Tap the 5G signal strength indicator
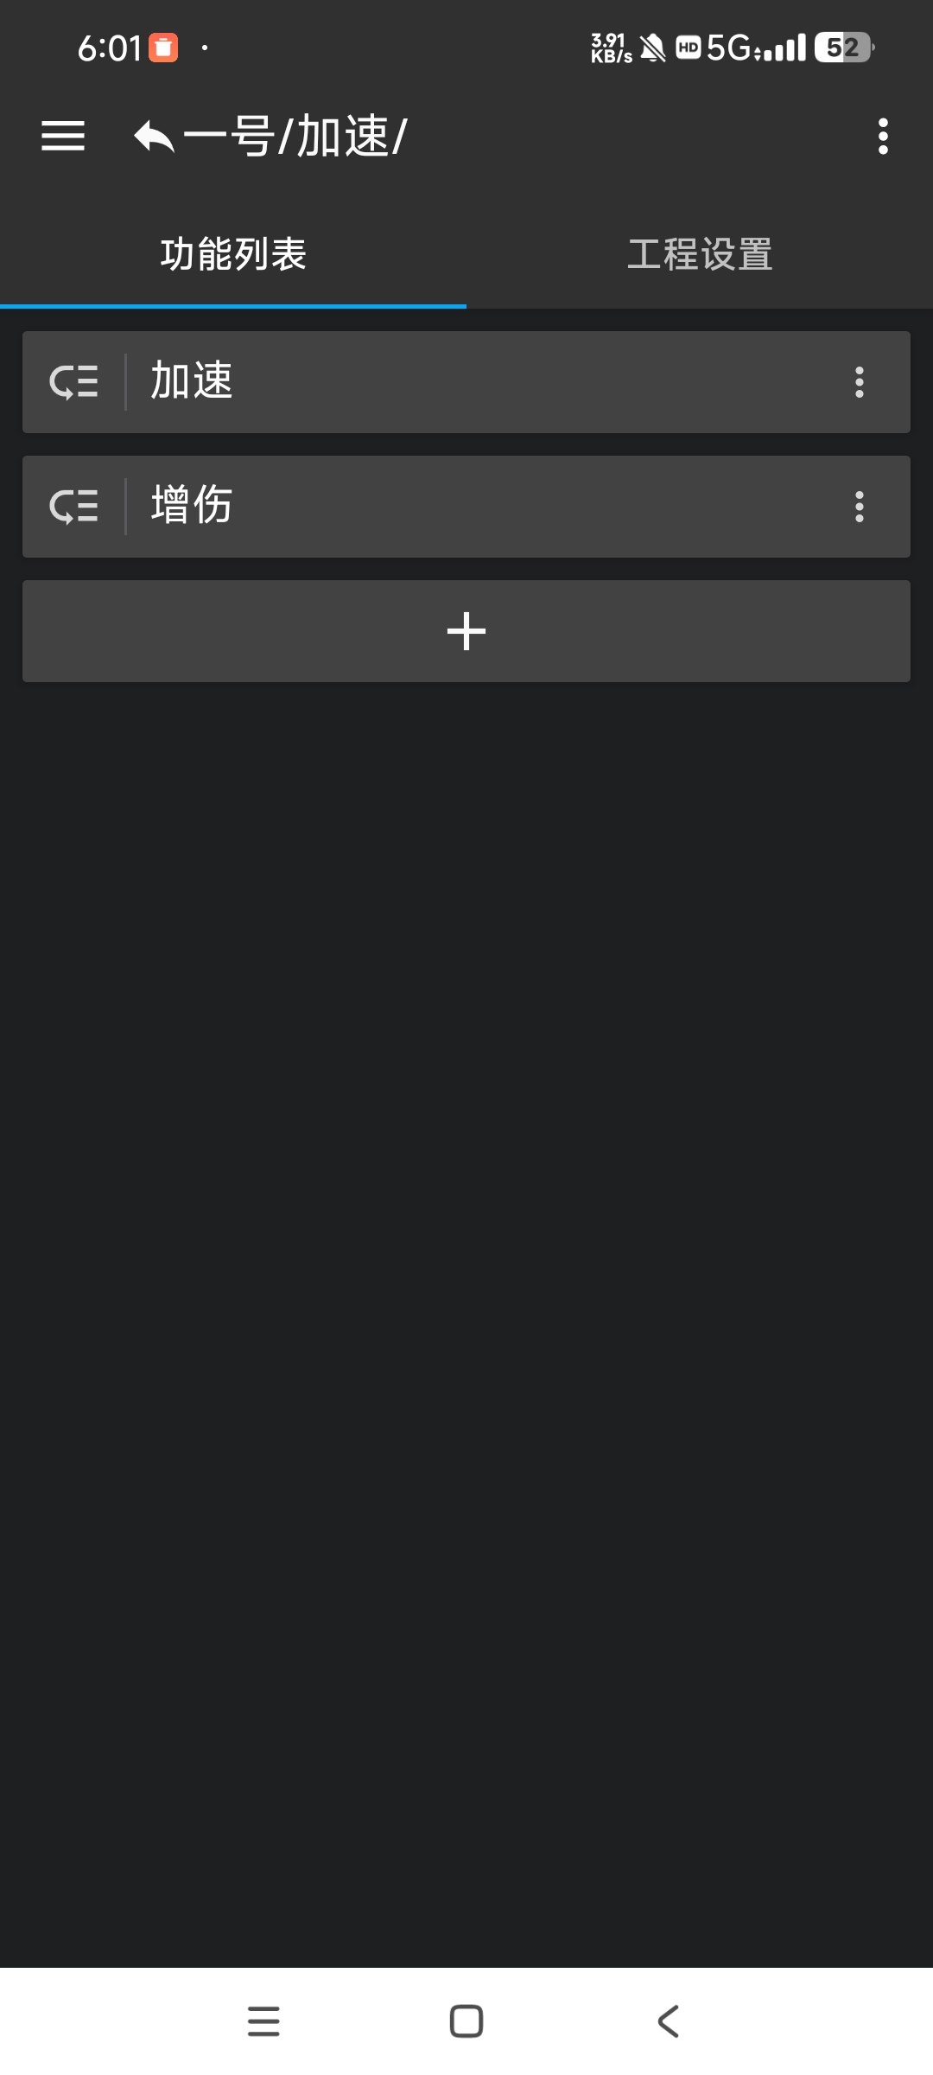This screenshot has width=933, height=2075. 756,48
